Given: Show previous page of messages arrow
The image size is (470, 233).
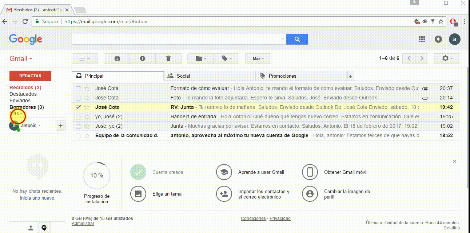Looking at the screenshot, I should tap(409, 58).
